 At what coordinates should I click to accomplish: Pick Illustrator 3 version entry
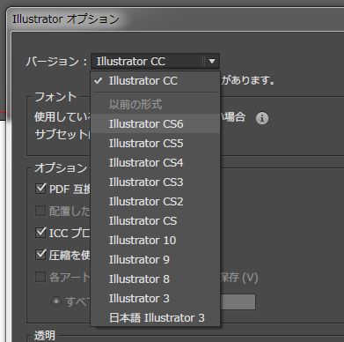click(156, 298)
